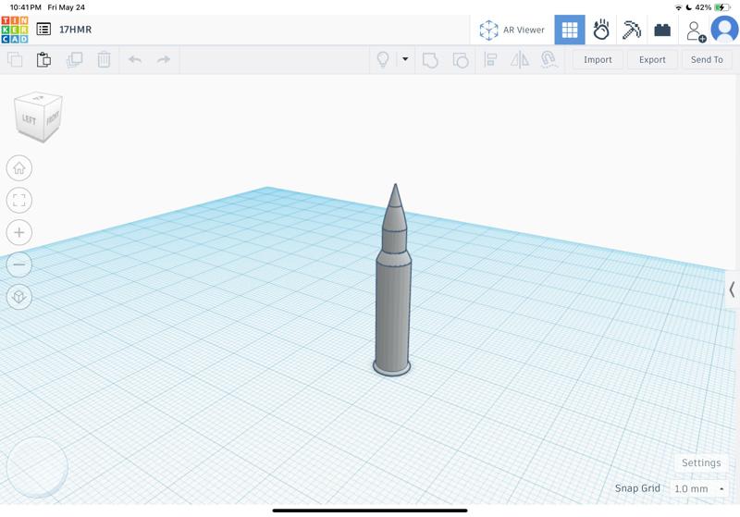Viewport: 740px width, 517px height.
Task: Click the Paste clipboard icon
Action: [x=43, y=60]
